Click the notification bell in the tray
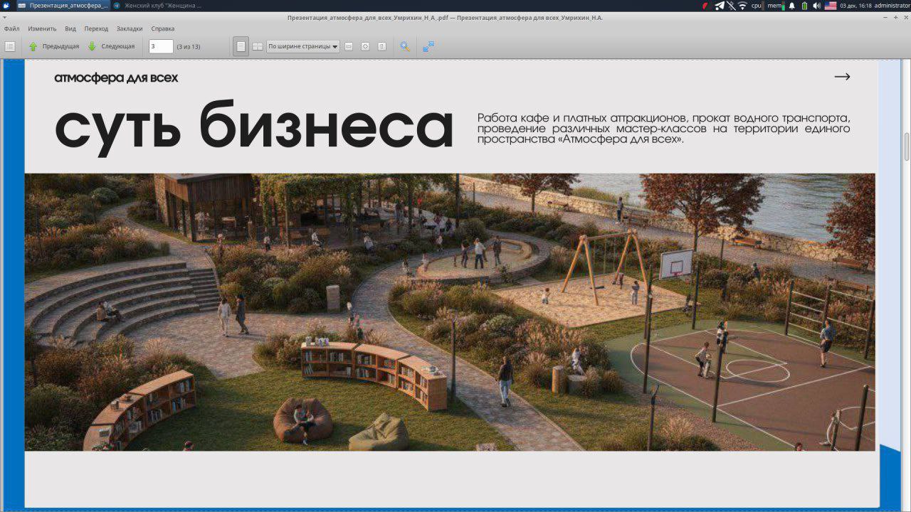The height and width of the screenshot is (512, 911). (x=792, y=5)
